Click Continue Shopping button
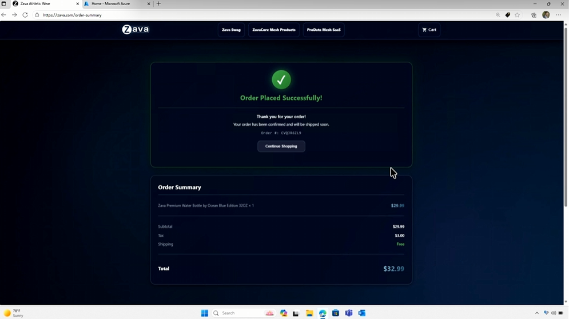 [281, 146]
